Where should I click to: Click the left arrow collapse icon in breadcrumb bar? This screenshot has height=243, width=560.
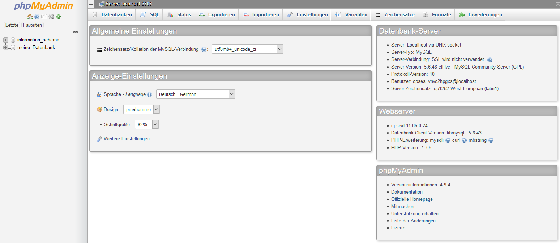click(x=91, y=4)
